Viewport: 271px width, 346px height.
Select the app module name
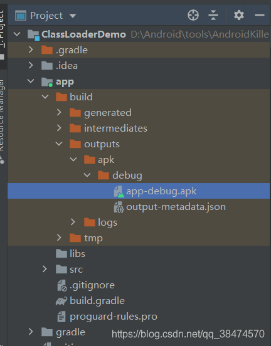pyautogui.click(x=65, y=82)
